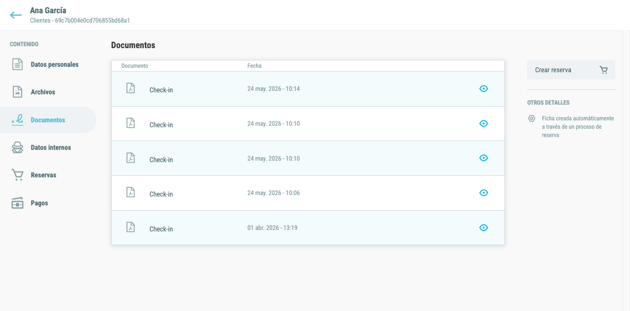Open Reservas section
This screenshot has height=311, width=630.
[x=48, y=175]
